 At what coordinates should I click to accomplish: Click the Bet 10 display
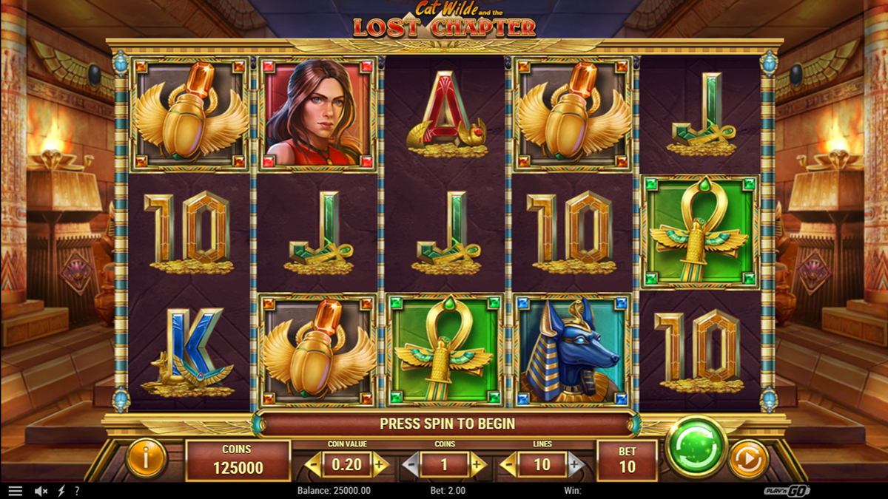click(x=627, y=461)
